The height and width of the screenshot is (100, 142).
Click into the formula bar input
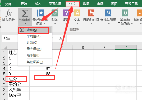tap(104, 38)
